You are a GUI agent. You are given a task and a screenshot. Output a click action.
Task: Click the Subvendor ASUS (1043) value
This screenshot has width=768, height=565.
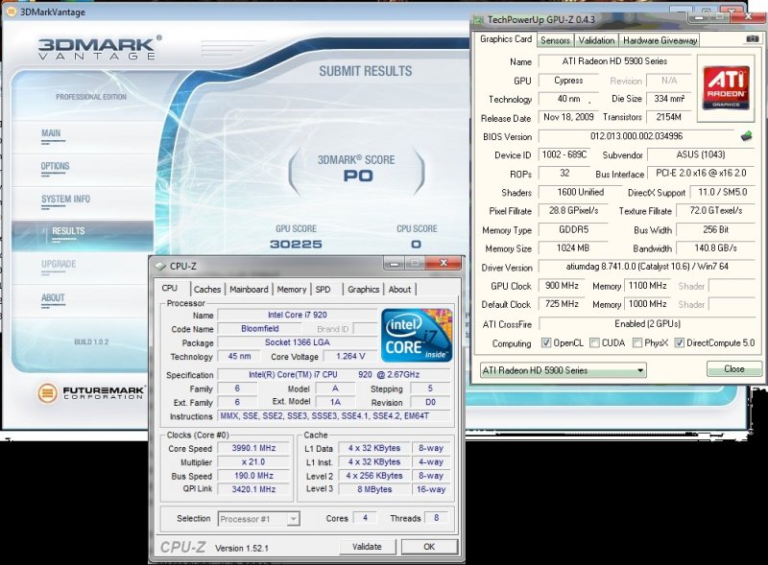pos(701,154)
